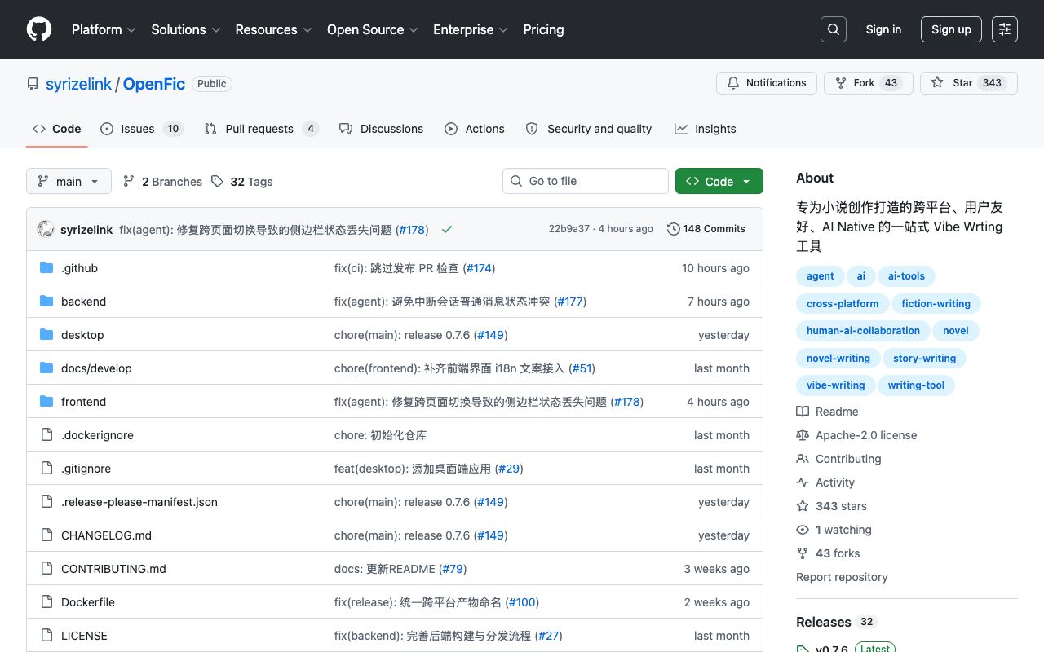
Task: Star the OpenFic repository
Action: 969,83
